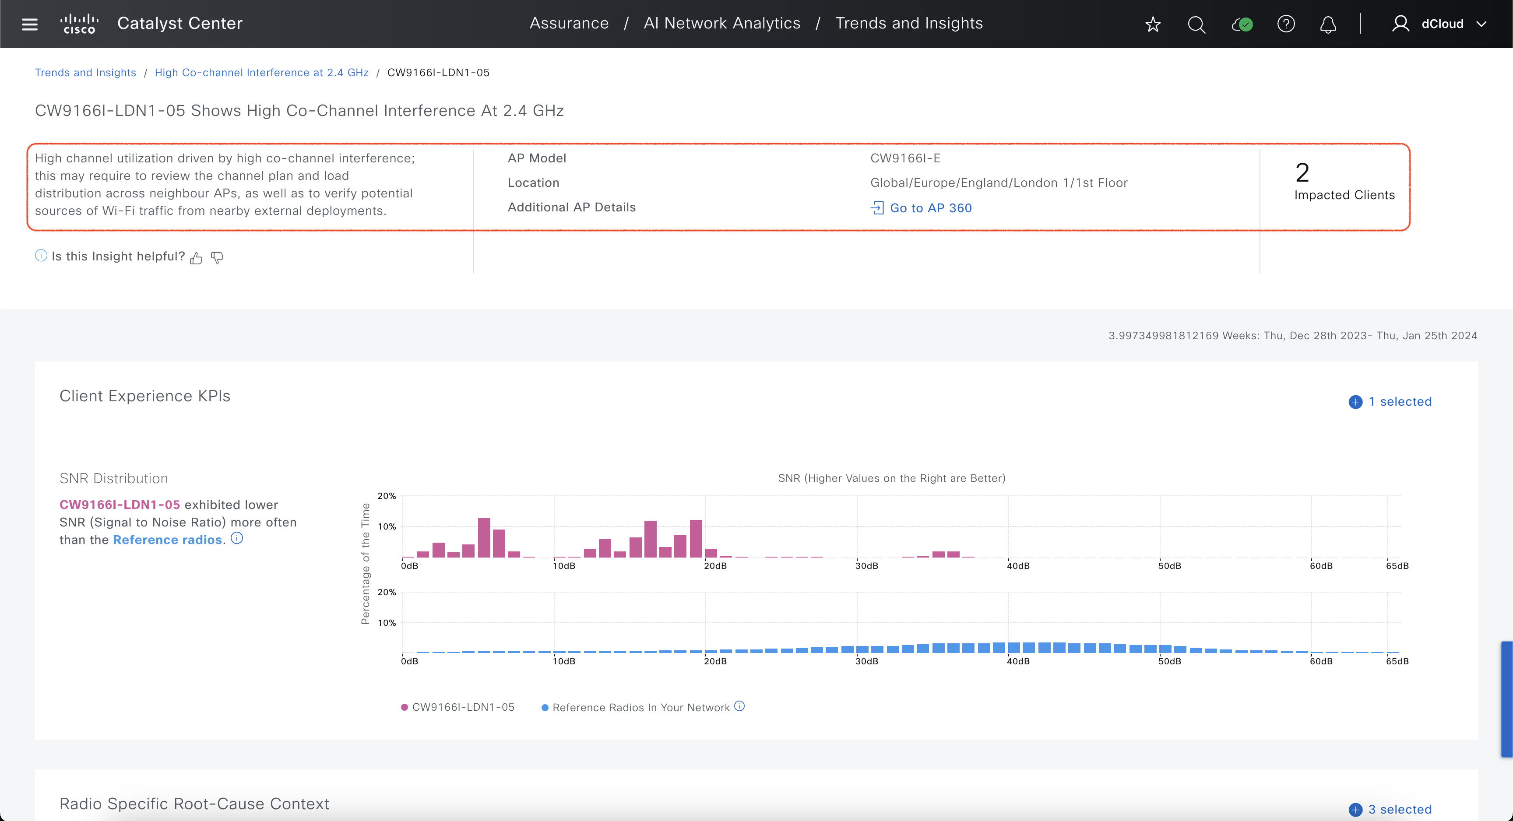The image size is (1513, 821).
Task: Open the global search magnifier
Action: pos(1196,24)
